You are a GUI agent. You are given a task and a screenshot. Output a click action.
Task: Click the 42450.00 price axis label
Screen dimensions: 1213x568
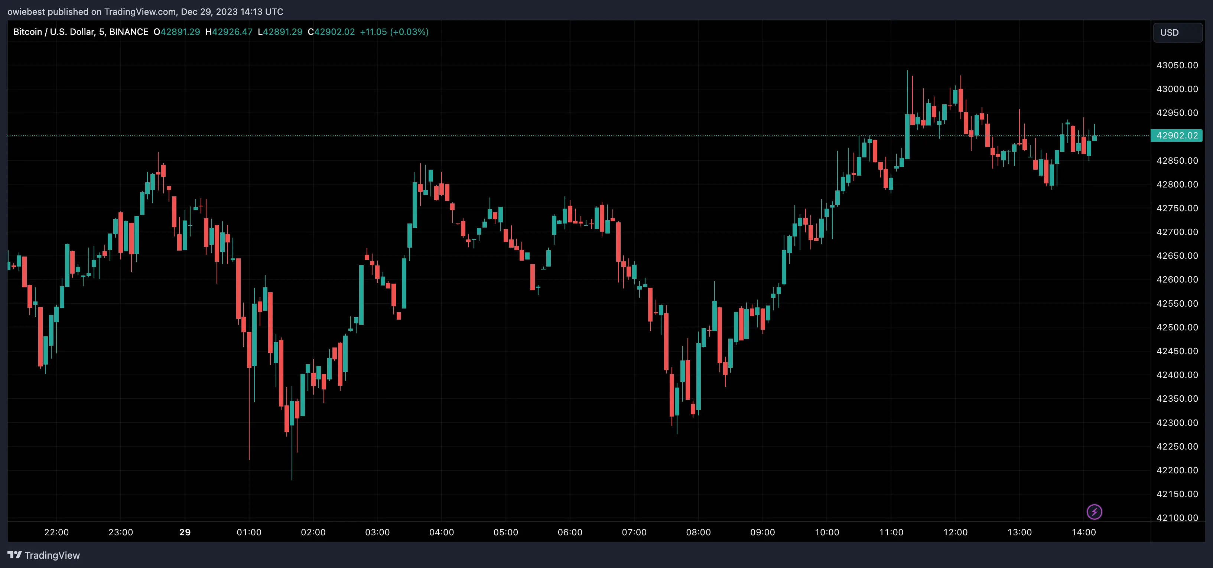(x=1177, y=351)
